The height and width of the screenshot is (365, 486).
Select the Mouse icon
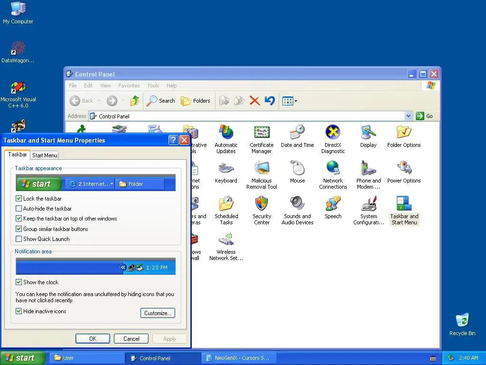coord(297,172)
